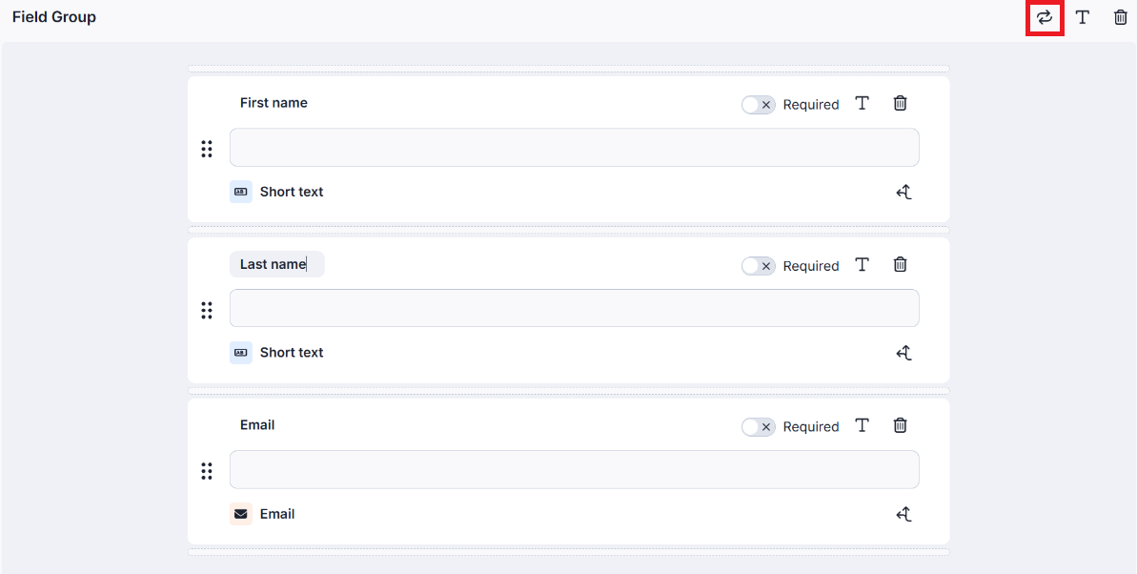Viewport: 1137px width, 574px height.
Task: Click the Short text type icon under First name
Action: 241,192
